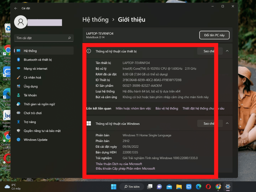Screen dimensions: 256x192
Task: Open Thỏa thuận Dịch vụ của Microsoft
Action: (x=119, y=164)
